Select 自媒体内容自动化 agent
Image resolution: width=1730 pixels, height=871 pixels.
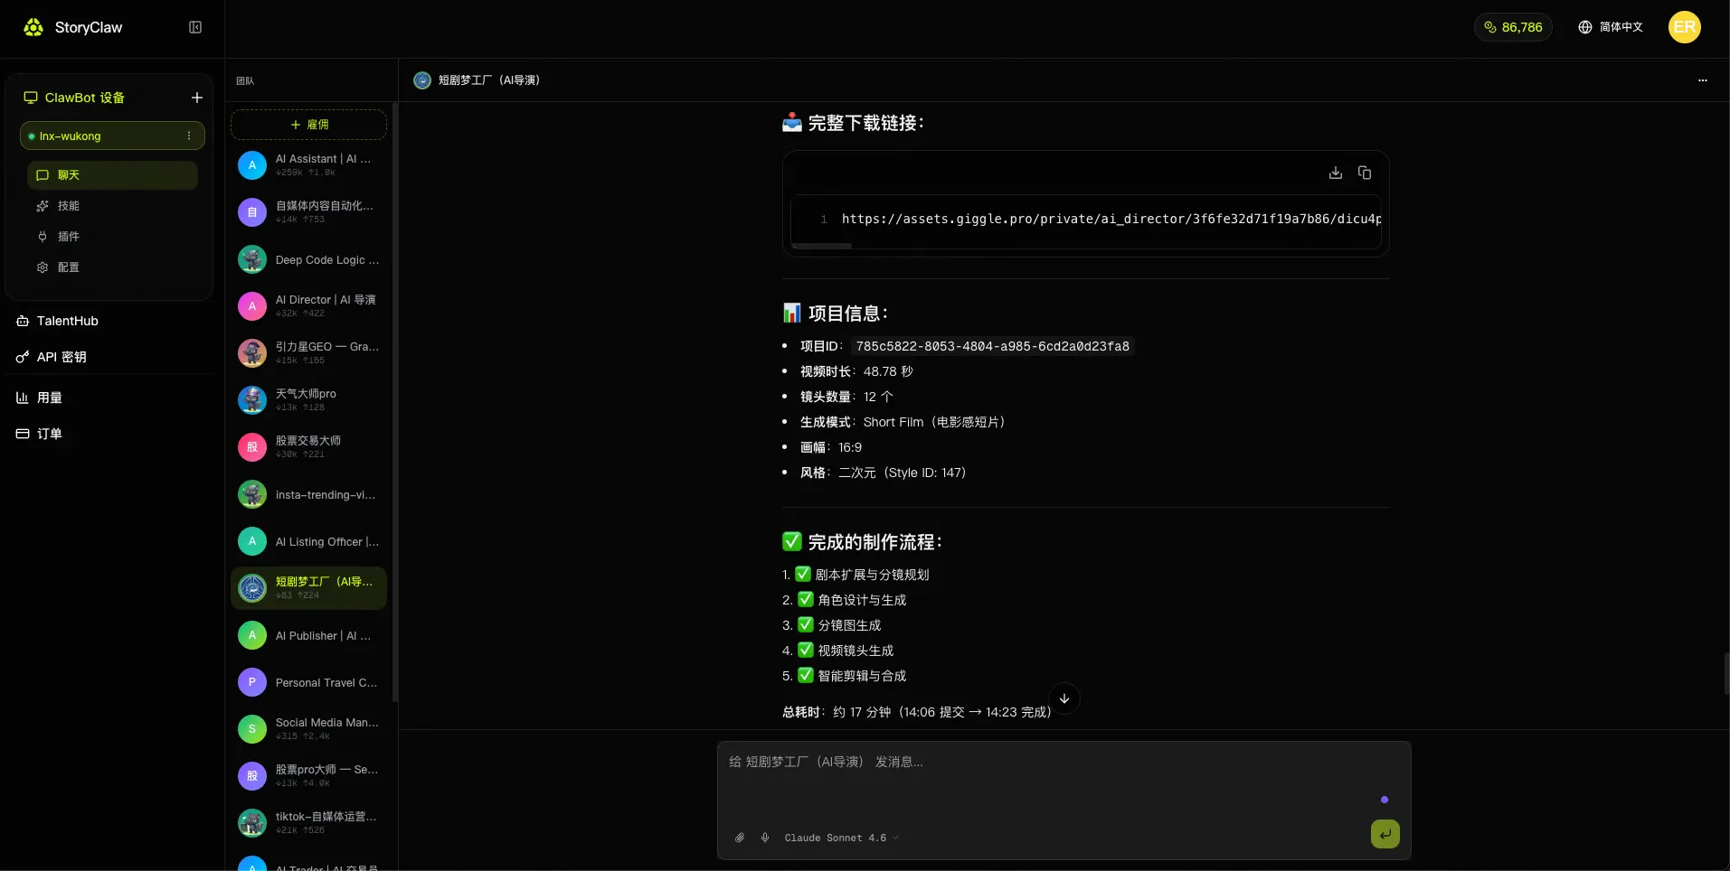(308, 211)
